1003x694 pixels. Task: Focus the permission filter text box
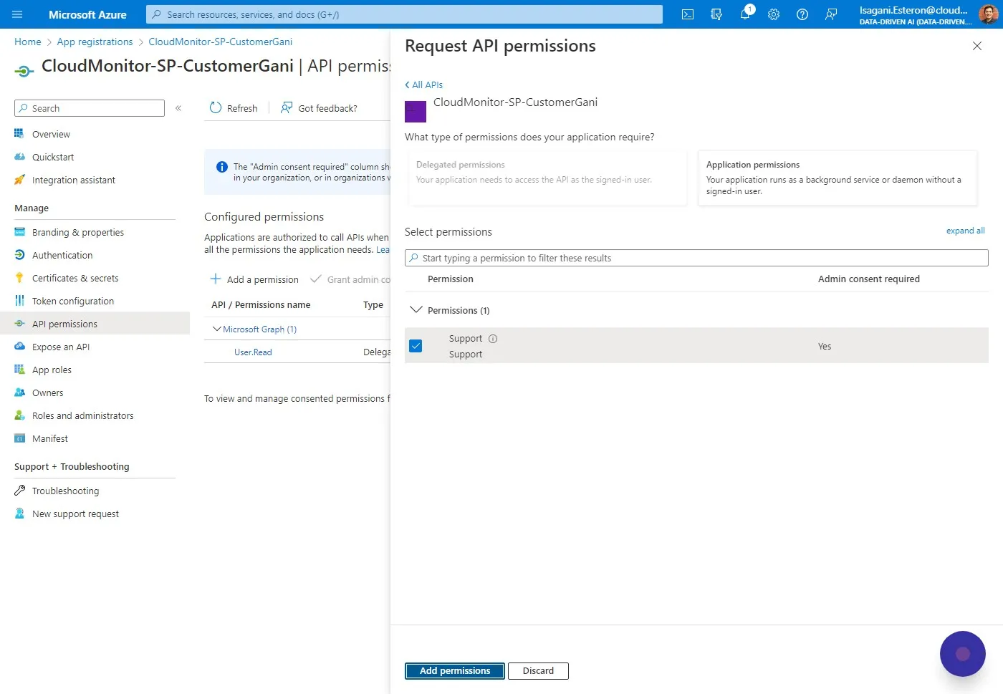(696, 258)
